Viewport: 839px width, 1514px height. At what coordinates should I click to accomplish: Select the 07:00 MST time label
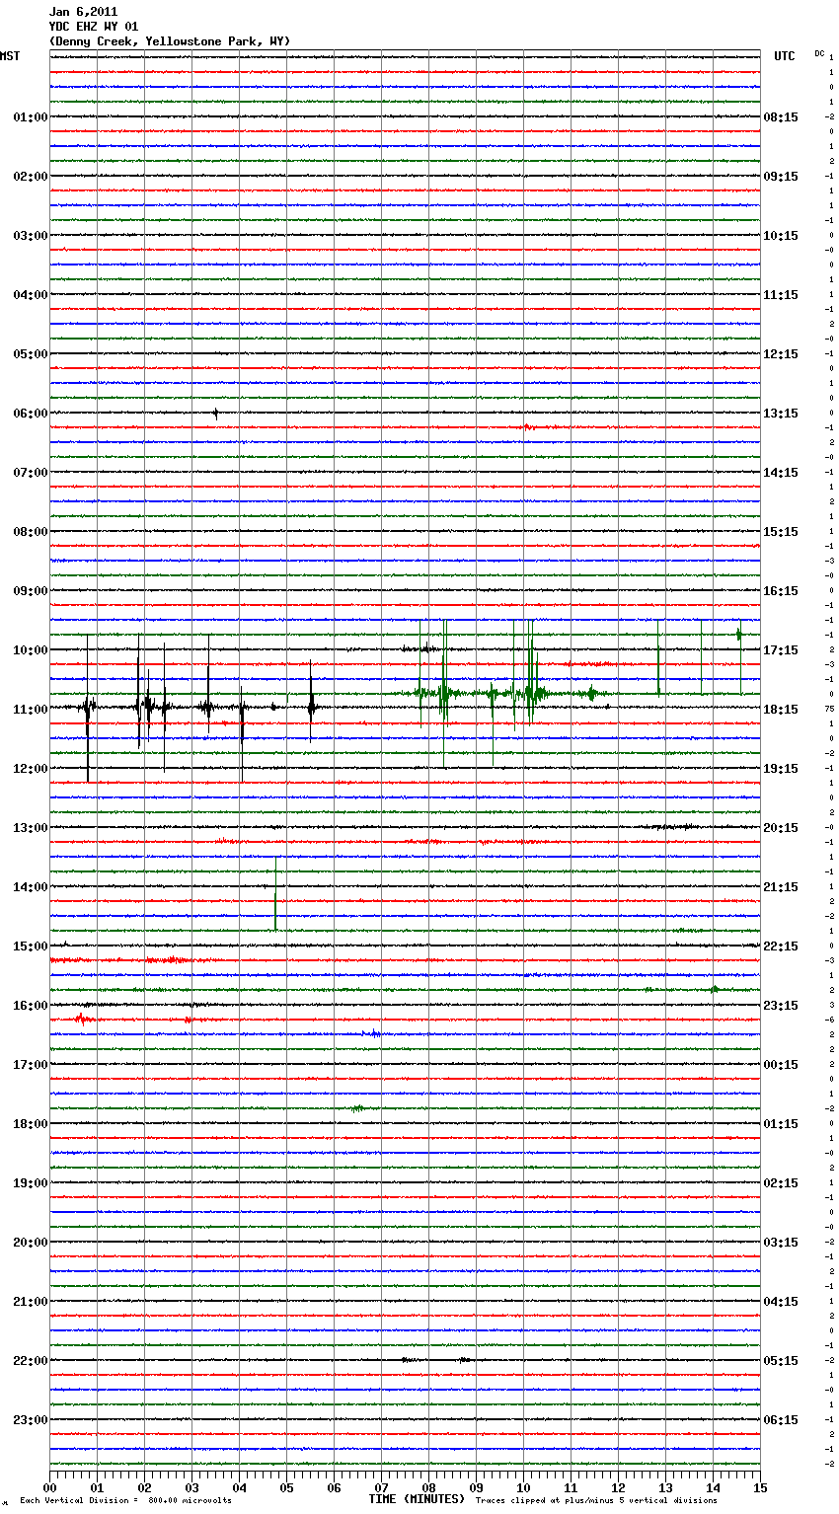point(31,473)
